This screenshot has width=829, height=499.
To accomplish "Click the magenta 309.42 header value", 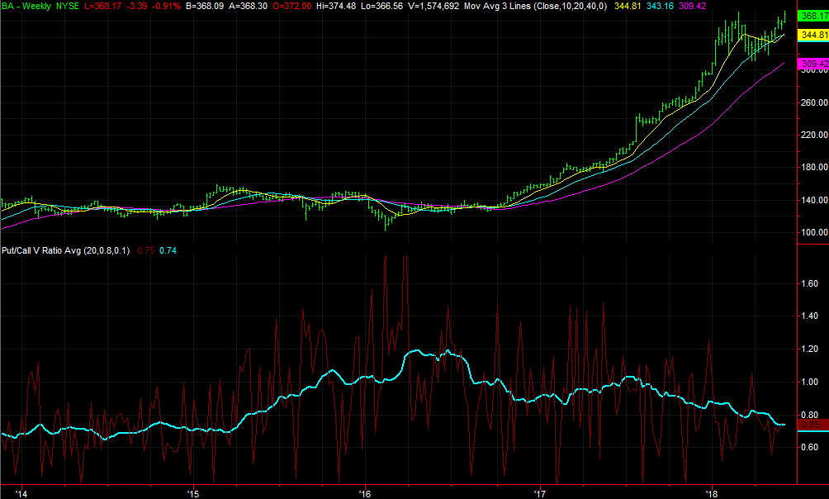I will pyautogui.click(x=693, y=7).
